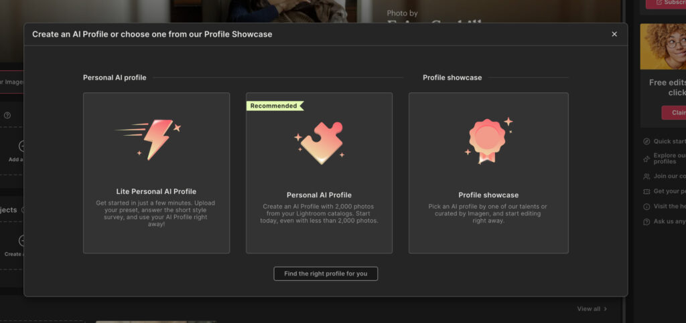Click the dialog title about Profile Showcase
686x323 pixels.
click(152, 34)
